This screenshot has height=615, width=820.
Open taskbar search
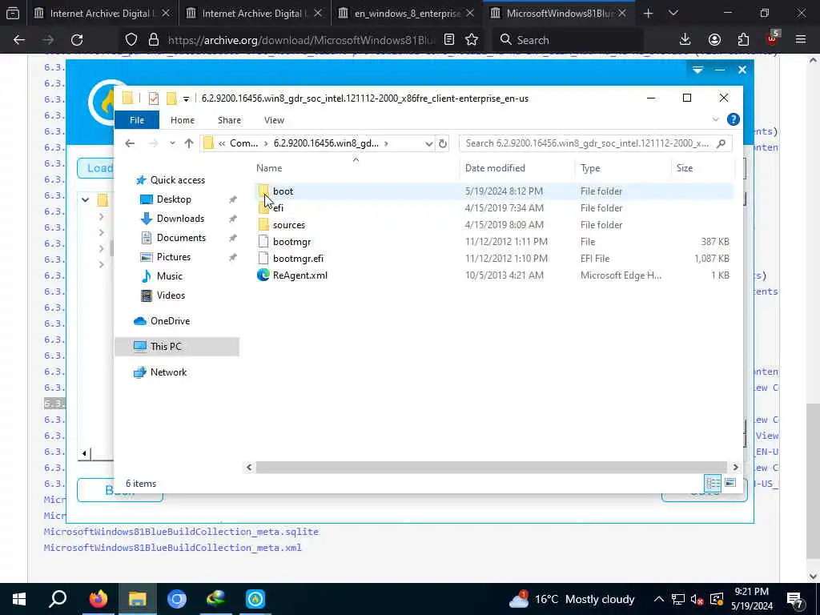tap(58, 599)
